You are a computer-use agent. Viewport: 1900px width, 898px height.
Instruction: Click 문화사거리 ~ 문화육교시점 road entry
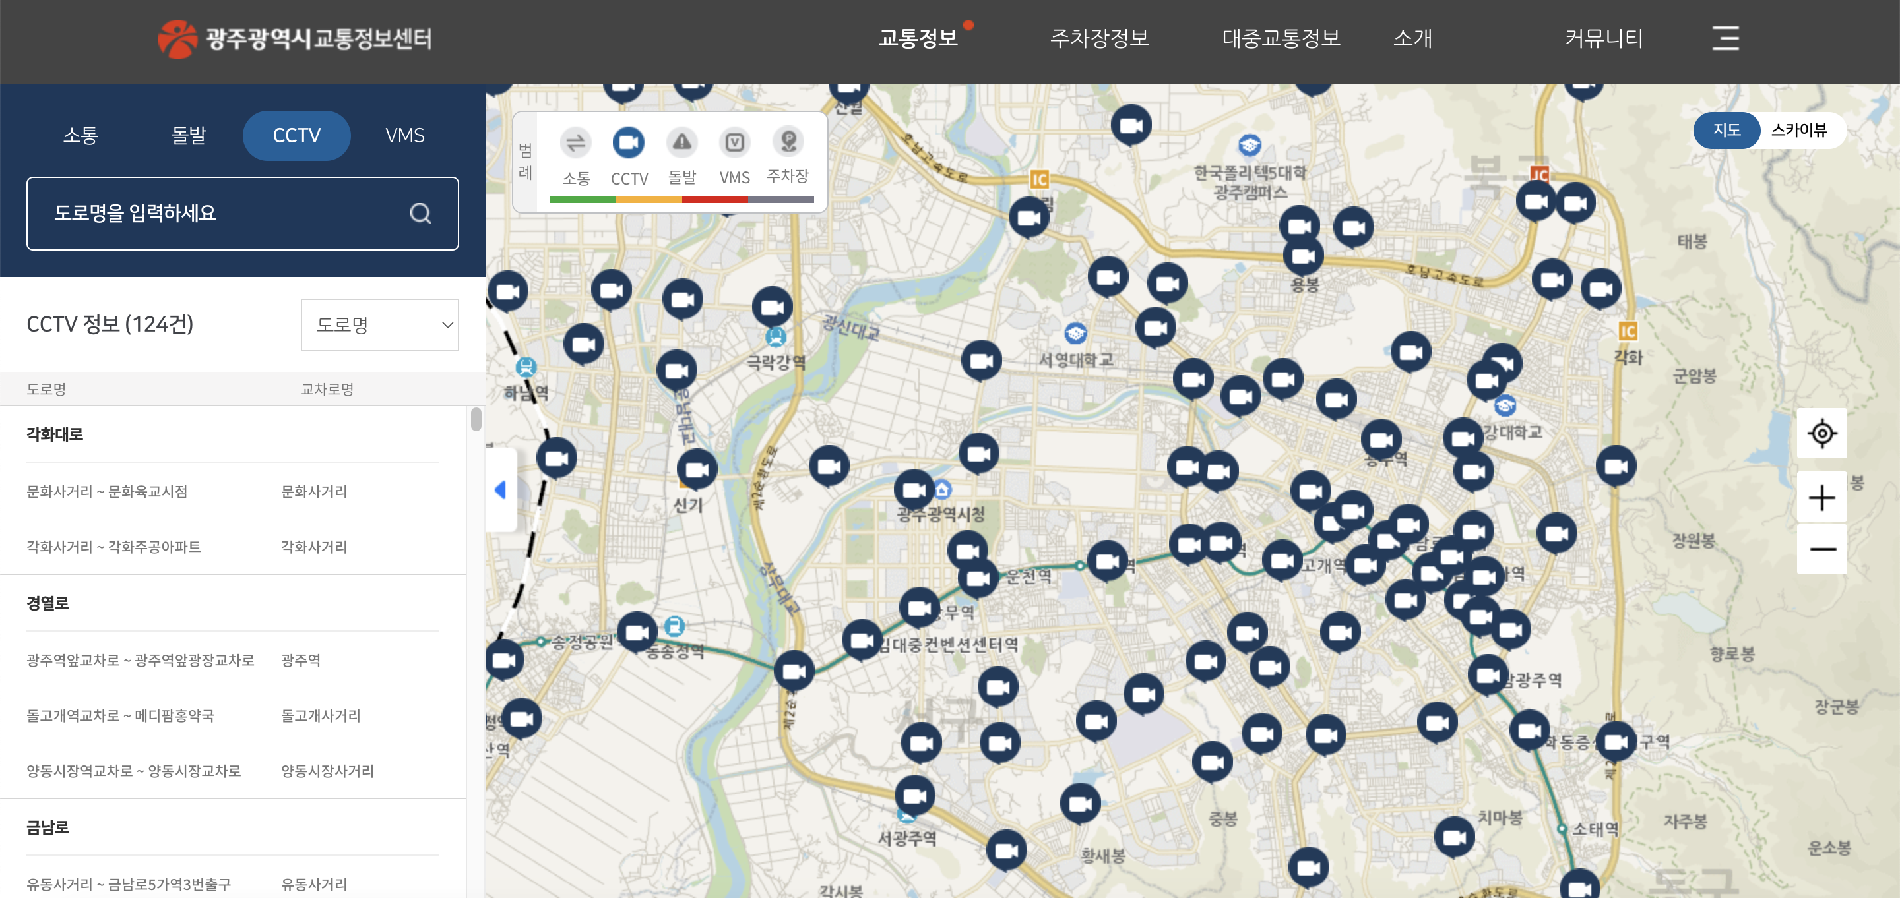point(107,492)
